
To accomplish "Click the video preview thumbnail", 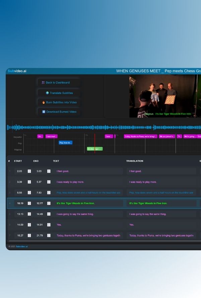I will click(x=165, y=96).
